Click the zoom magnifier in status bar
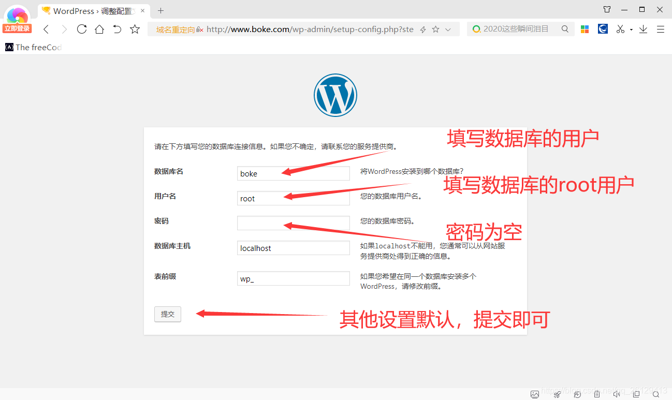This screenshot has height=400, width=672. tap(656, 394)
